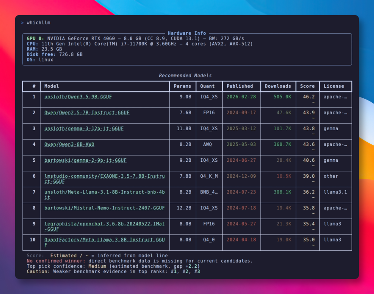Click the Disk free 726.8 GB line
Screen dimensions: 374x294
click(x=55, y=54)
